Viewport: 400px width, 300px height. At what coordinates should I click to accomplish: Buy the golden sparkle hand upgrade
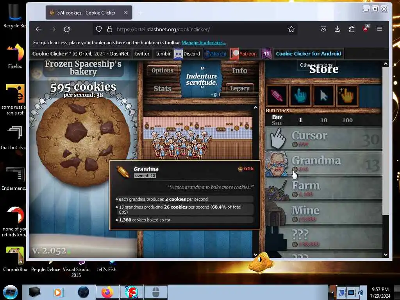tap(347, 96)
